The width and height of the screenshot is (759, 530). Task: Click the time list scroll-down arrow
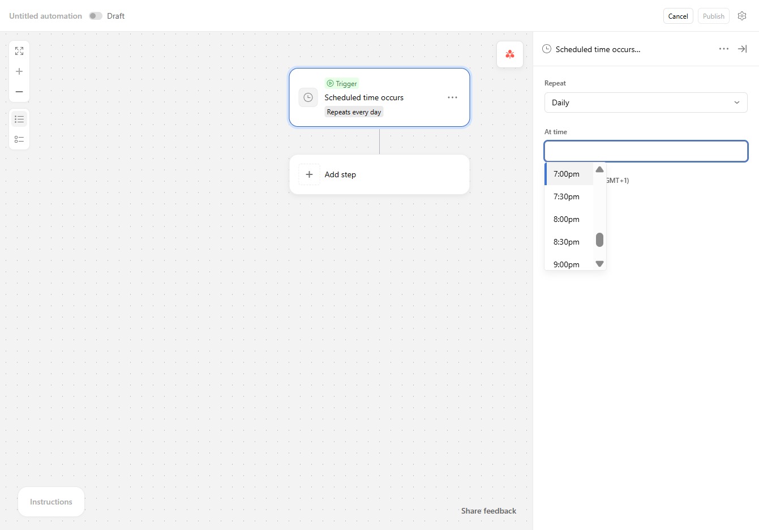[600, 264]
